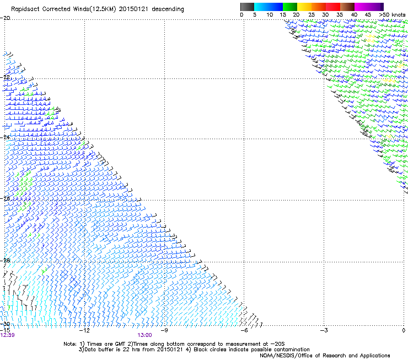408x359 pixels.
Task: Click the purple '12:59' time label
Action: click(7, 335)
